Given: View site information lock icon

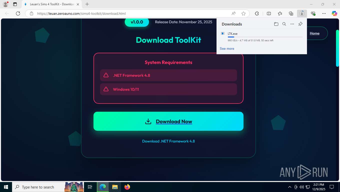Looking at the screenshot, I should pyautogui.click(x=31, y=13).
